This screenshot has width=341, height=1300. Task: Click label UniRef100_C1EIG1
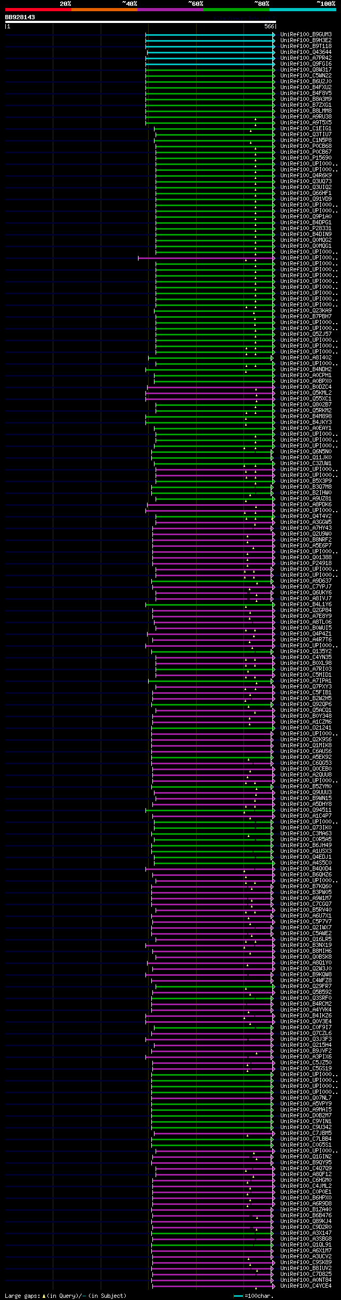pos(306,129)
